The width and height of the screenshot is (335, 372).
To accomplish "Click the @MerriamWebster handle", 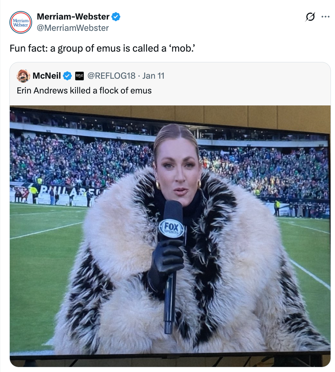I will 73,28.
